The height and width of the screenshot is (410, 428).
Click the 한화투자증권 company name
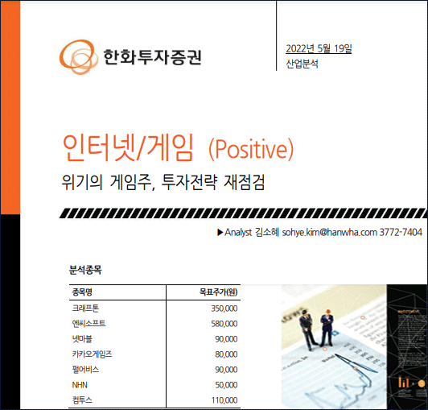pyautogui.click(x=152, y=57)
